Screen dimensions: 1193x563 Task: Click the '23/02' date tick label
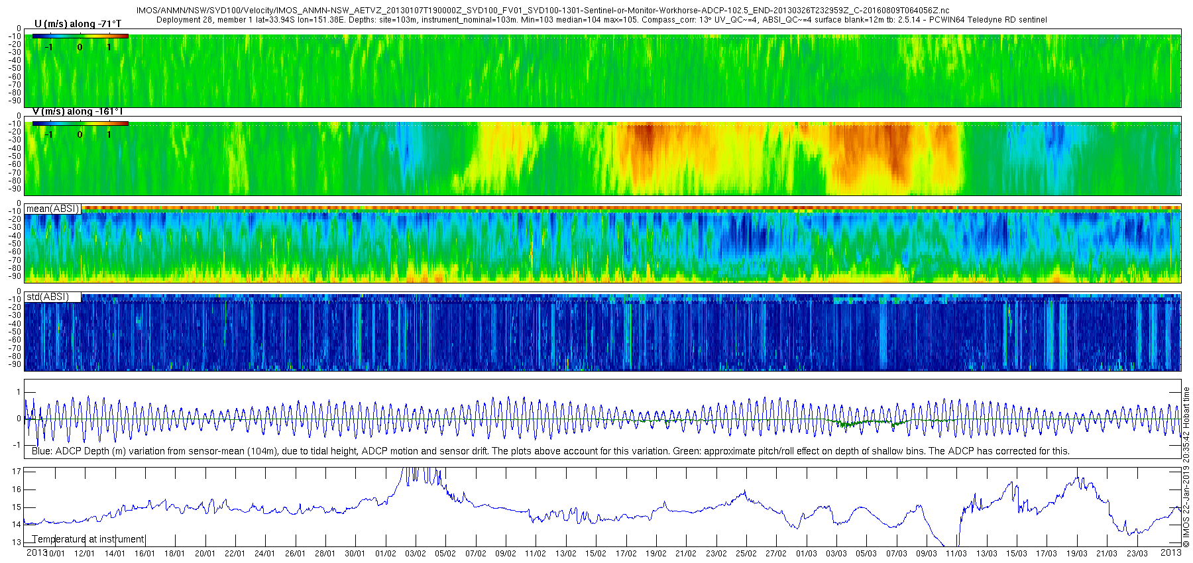point(716,554)
